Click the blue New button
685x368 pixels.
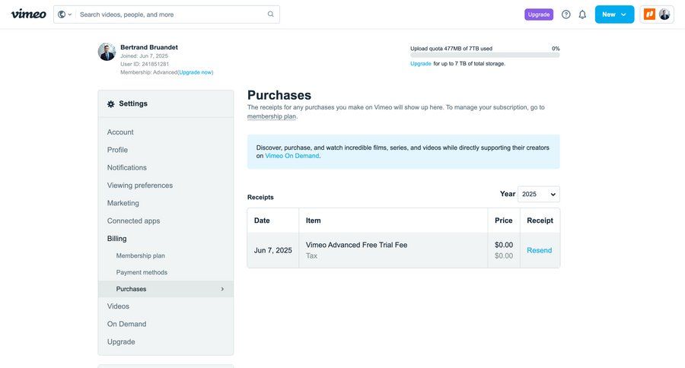click(614, 14)
